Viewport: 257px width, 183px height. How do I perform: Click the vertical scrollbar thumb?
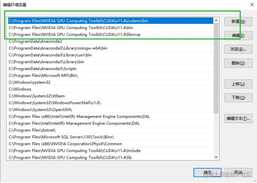216,68
